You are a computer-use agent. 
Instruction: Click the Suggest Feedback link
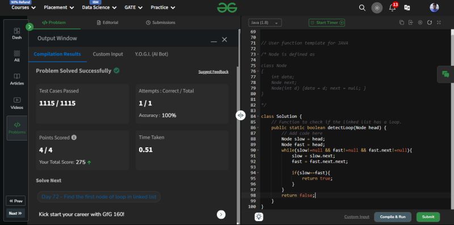click(x=213, y=72)
